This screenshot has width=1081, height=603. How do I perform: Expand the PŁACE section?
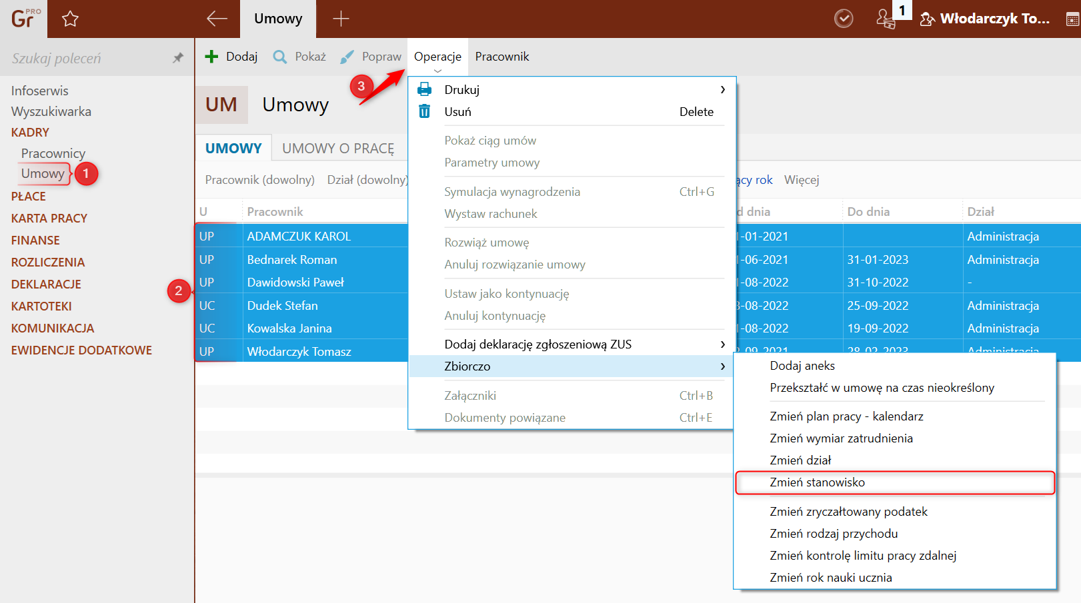click(x=29, y=196)
